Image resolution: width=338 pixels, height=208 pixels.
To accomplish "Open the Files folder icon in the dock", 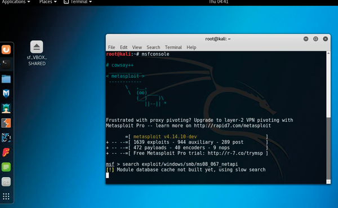I will [x=6, y=79].
